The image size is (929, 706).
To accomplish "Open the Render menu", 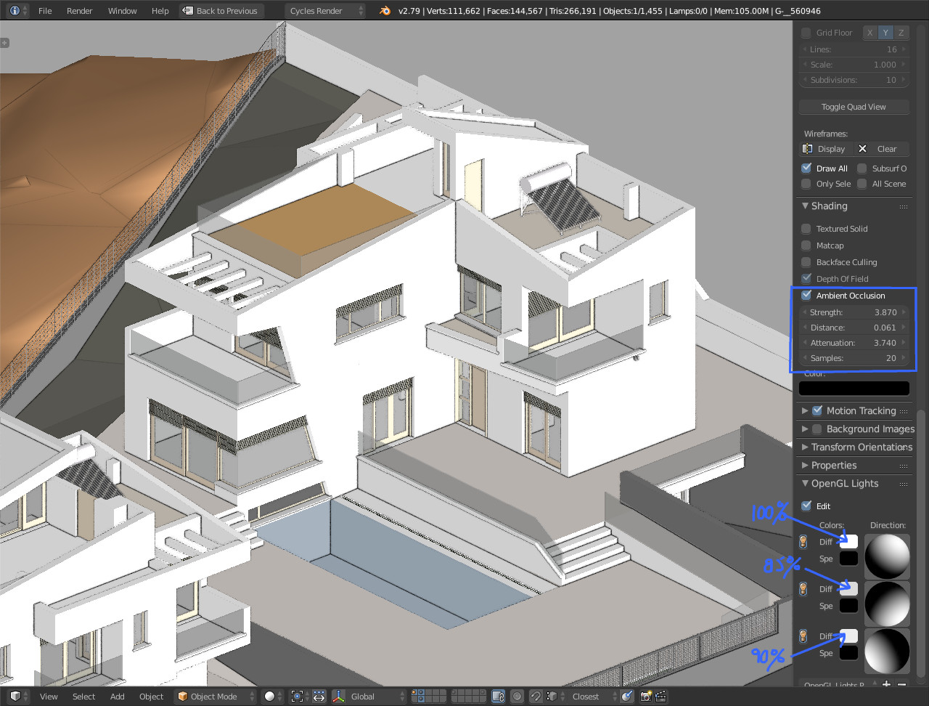I will (x=79, y=11).
